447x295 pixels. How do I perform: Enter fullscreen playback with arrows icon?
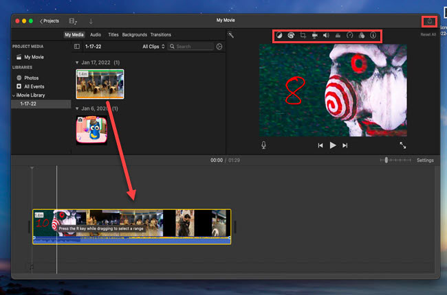pyautogui.click(x=402, y=145)
